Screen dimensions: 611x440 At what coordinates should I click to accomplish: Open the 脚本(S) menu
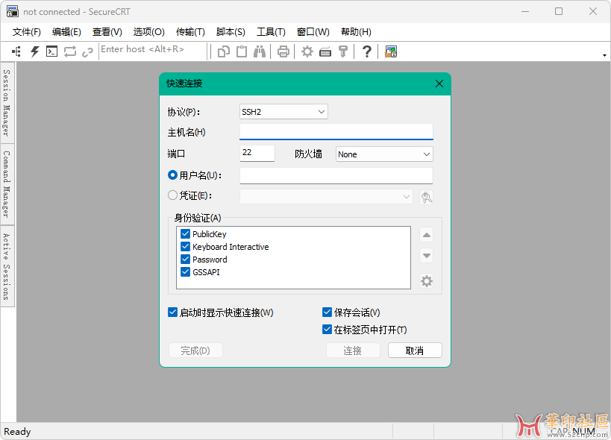231,32
